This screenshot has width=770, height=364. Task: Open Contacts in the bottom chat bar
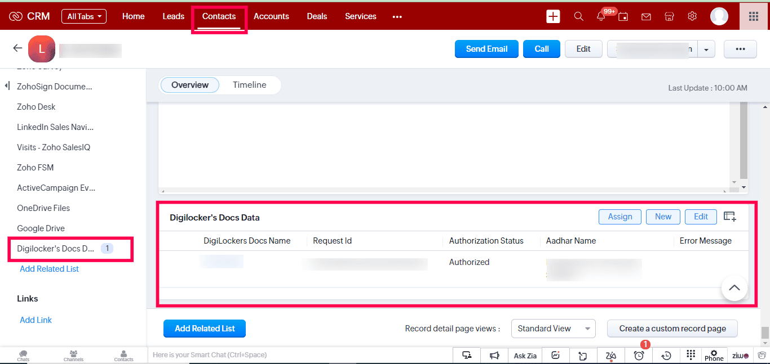pos(123,356)
